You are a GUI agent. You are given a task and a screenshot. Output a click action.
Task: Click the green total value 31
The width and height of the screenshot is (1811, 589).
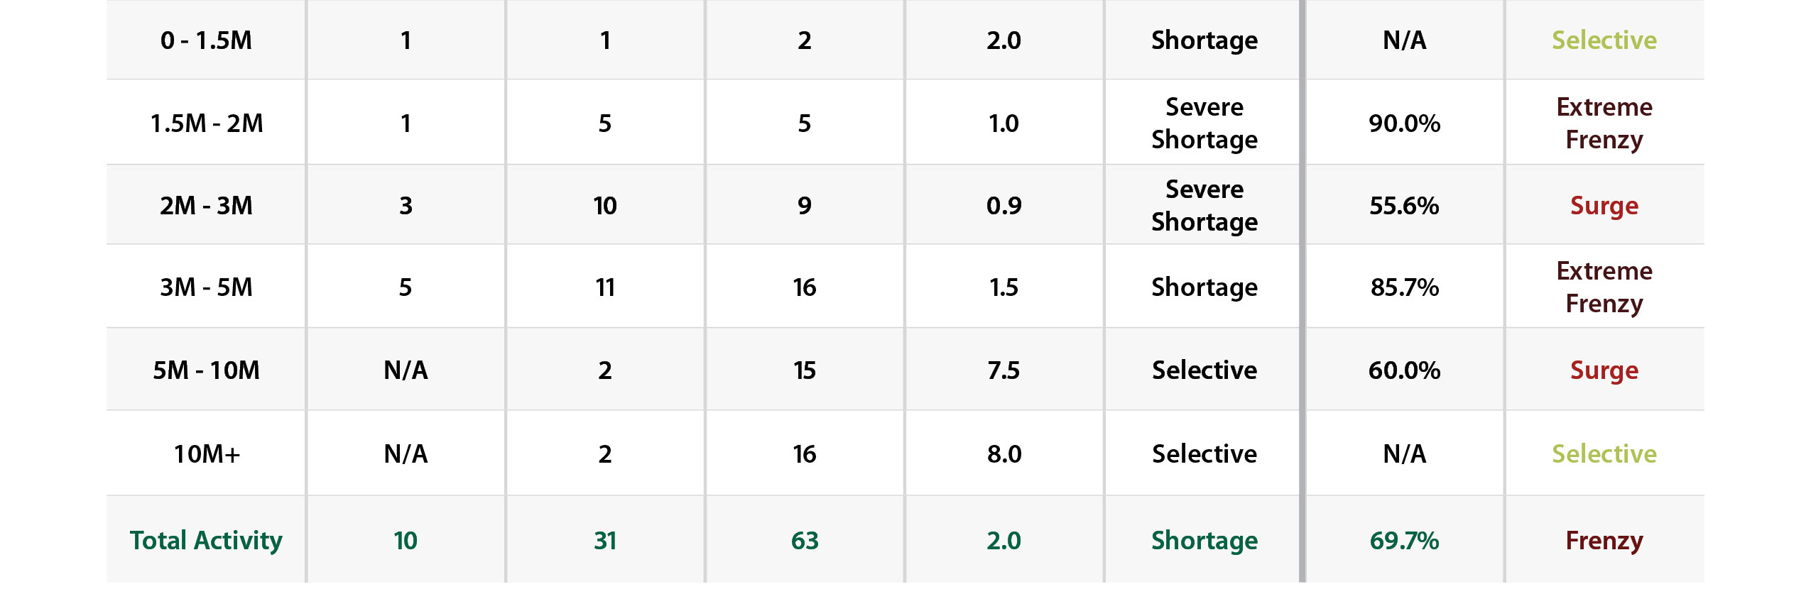pyautogui.click(x=605, y=541)
